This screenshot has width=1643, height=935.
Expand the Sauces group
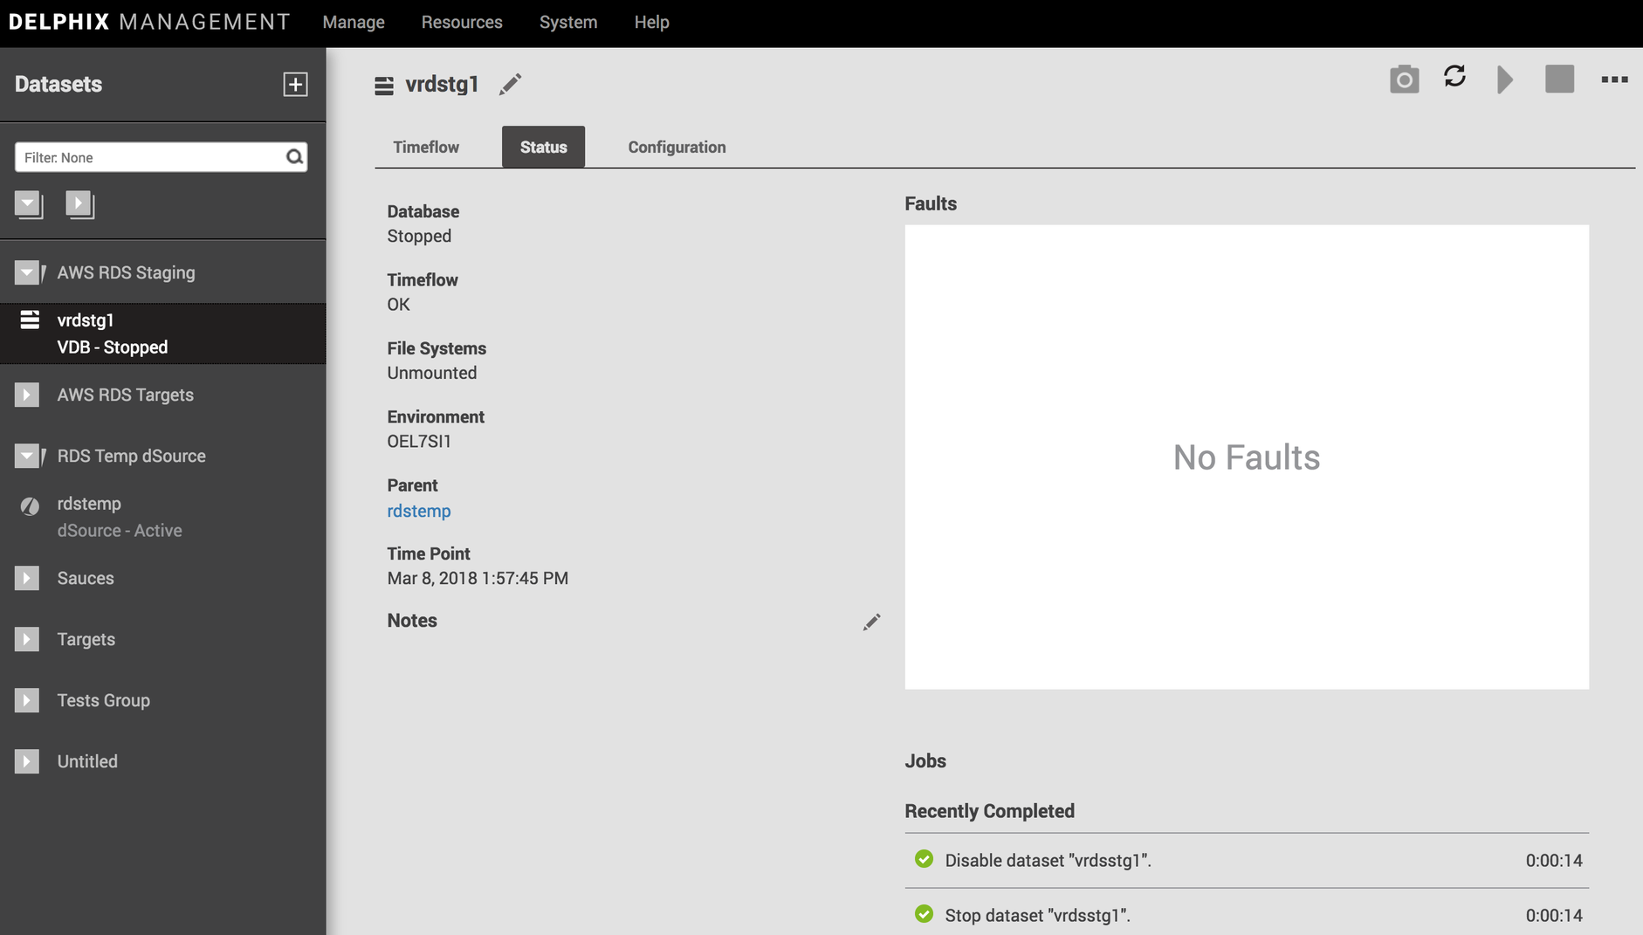27,578
